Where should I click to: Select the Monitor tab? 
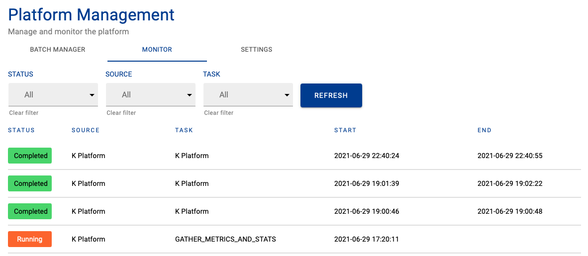[x=157, y=50]
